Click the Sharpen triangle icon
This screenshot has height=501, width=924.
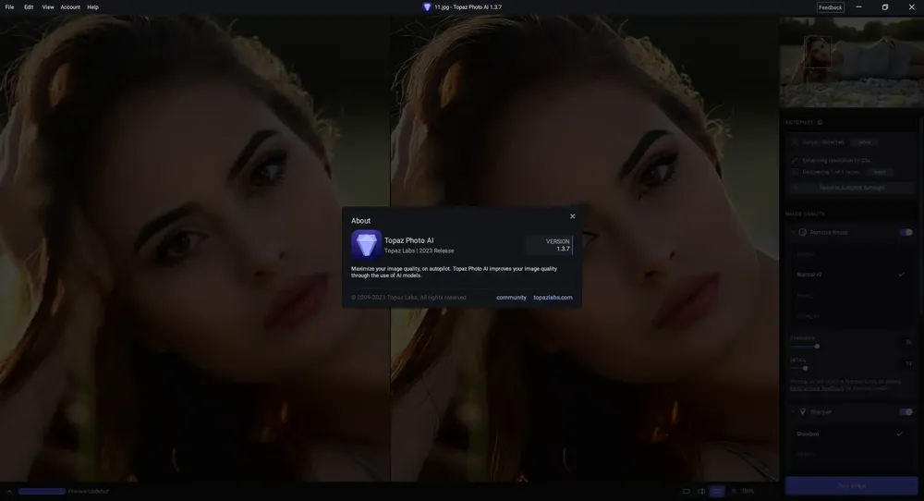803,412
